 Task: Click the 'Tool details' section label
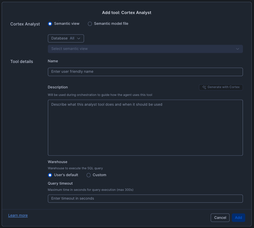pos(22,62)
